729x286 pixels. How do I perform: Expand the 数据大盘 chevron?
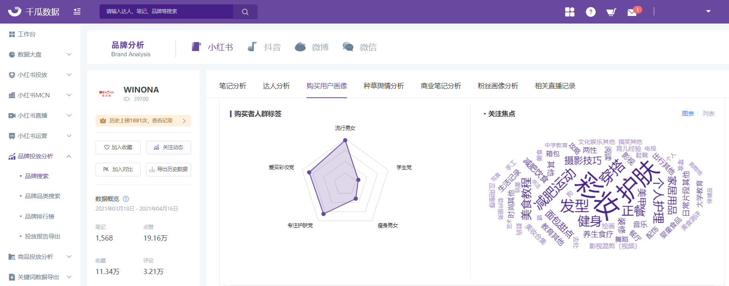pyautogui.click(x=69, y=54)
